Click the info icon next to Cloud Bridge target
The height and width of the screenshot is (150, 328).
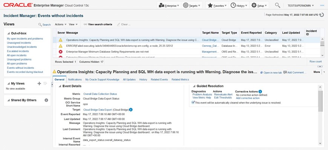coord(131,110)
